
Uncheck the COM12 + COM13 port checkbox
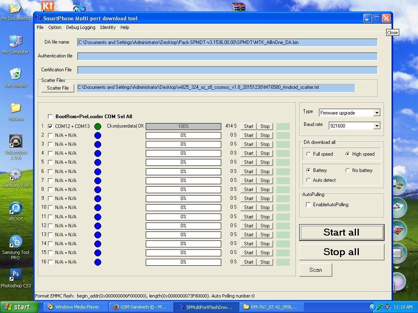[x=50, y=126]
